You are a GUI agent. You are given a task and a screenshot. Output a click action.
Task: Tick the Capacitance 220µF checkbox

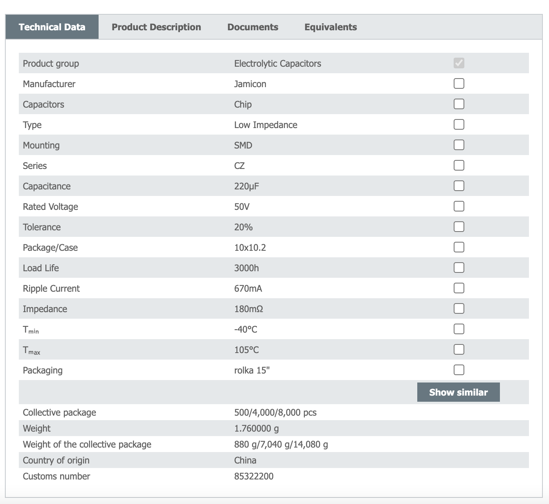459,186
